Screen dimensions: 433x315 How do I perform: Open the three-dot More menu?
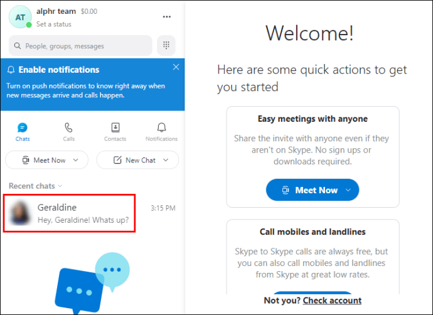(x=166, y=17)
